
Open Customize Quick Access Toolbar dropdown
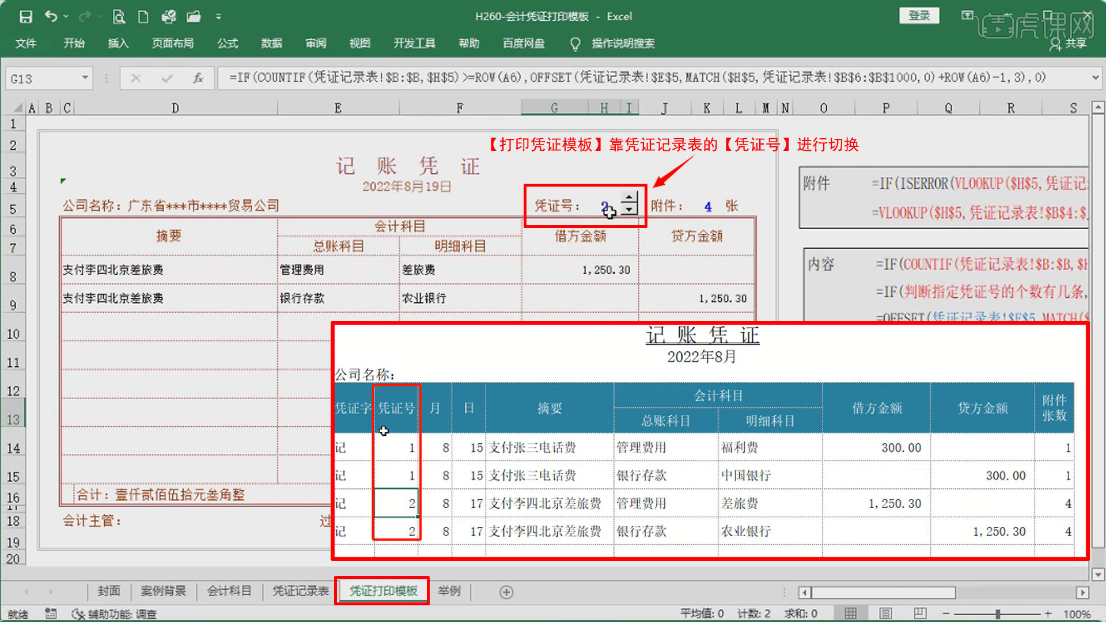click(x=218, y=17)
